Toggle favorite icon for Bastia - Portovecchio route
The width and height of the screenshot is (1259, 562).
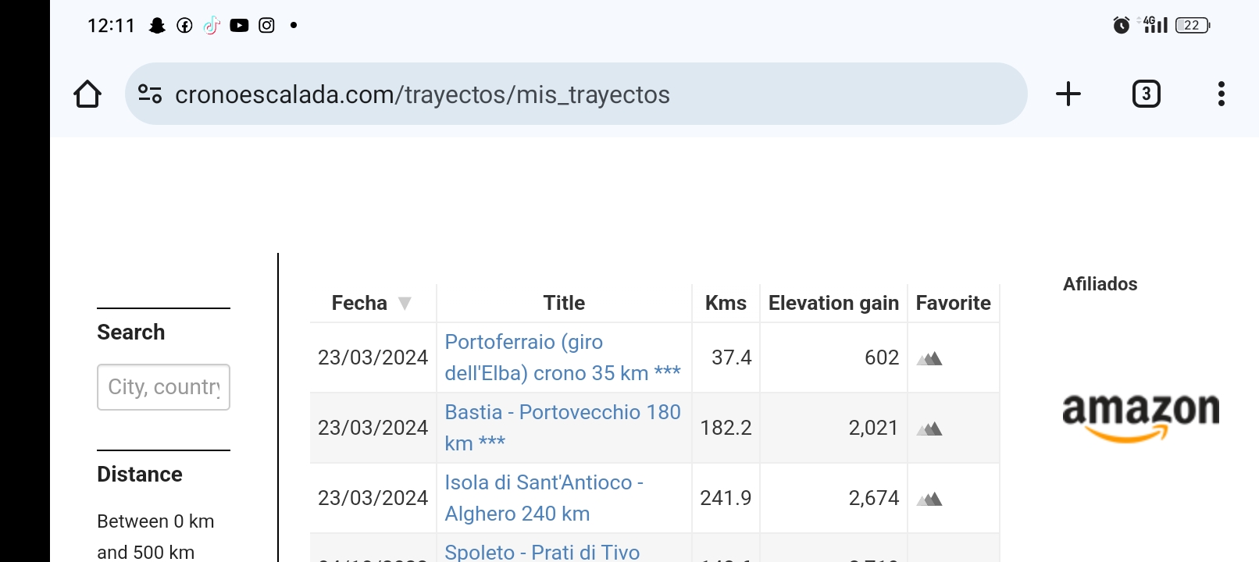[929, 429]
